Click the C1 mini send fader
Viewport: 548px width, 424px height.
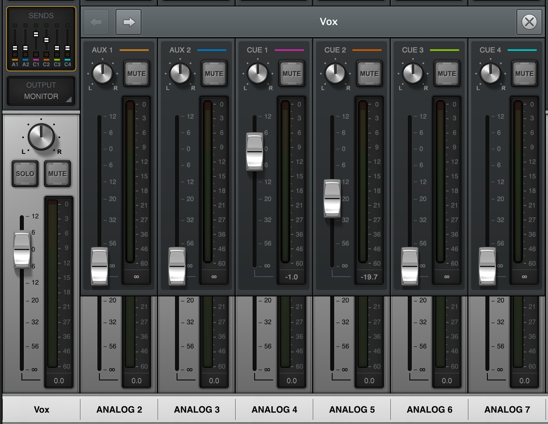[x=36, y=34]
